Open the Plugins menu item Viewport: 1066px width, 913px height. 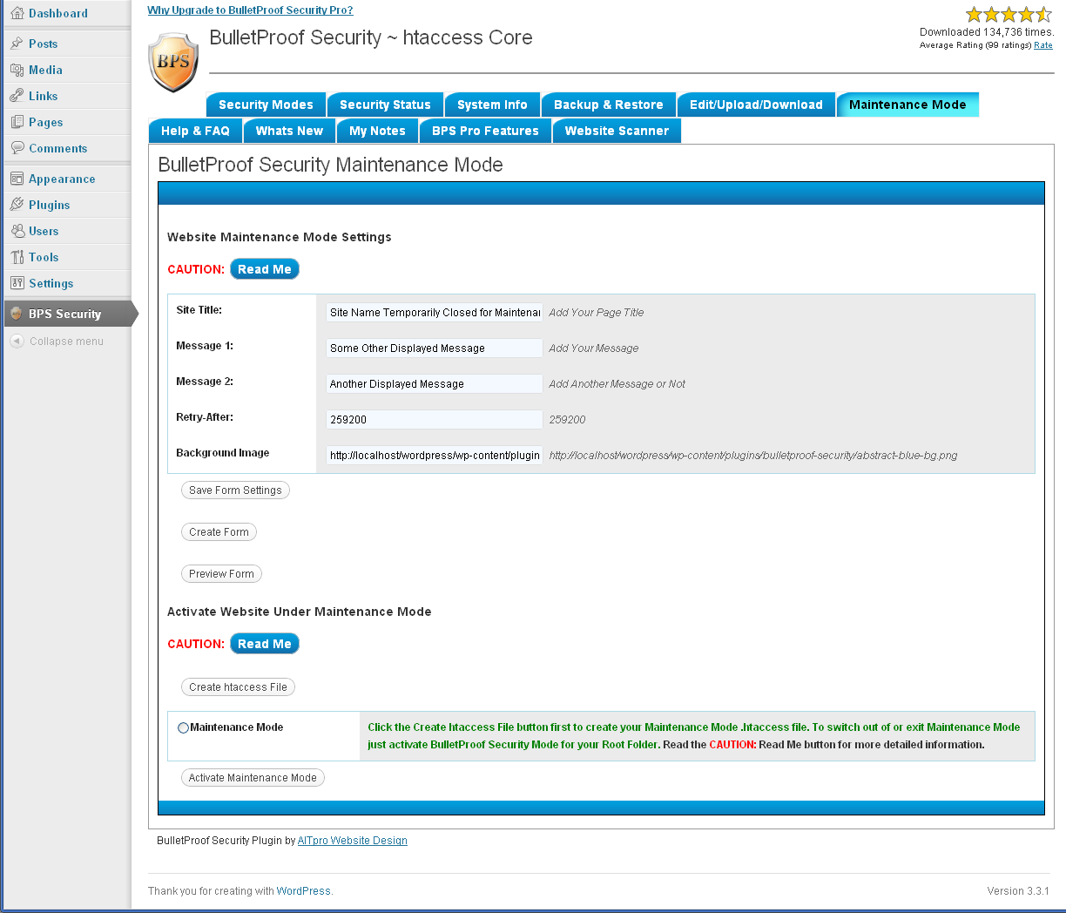point(66,205)
